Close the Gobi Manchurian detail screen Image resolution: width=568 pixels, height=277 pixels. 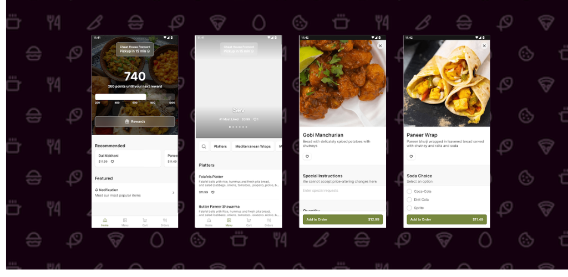(380, 46)
